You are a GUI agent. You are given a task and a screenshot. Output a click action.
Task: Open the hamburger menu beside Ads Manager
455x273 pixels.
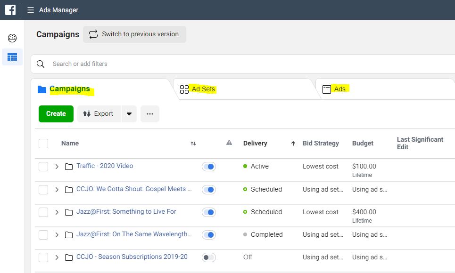coord(31,10)
